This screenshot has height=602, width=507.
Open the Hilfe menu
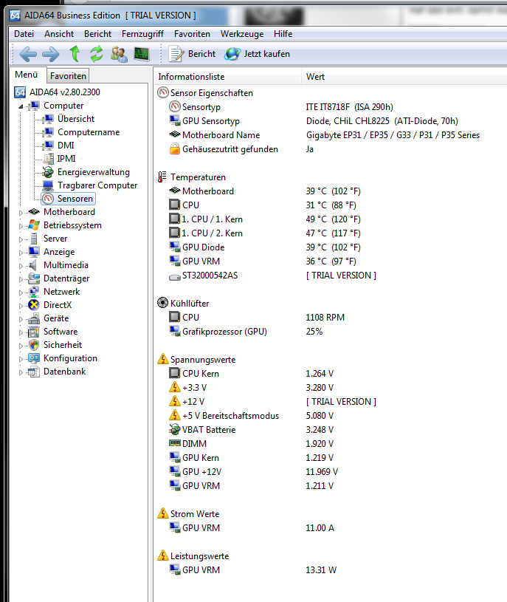pos(283,34)
